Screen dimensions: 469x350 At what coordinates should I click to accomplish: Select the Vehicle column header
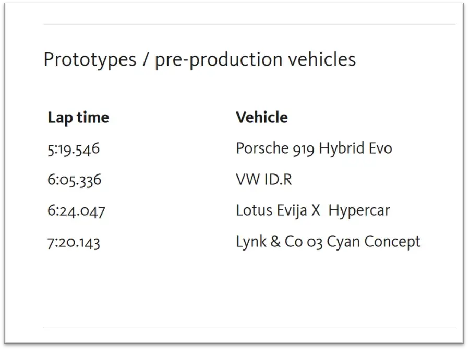click(262, 117)
